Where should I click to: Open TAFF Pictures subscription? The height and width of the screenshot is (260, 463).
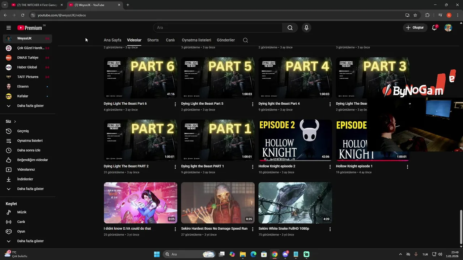(27, 77)
